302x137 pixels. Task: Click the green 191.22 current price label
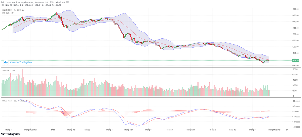(x=295, y=61)
